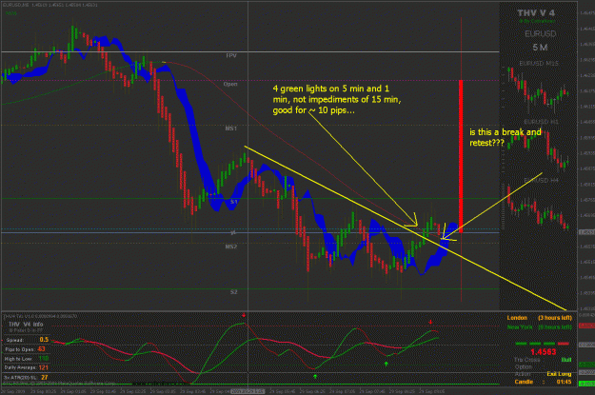Click the leftmost red down-arrow Trix signal
This screenshot has height=395, width=595.
pyautogui.click(x=244, y=315)
